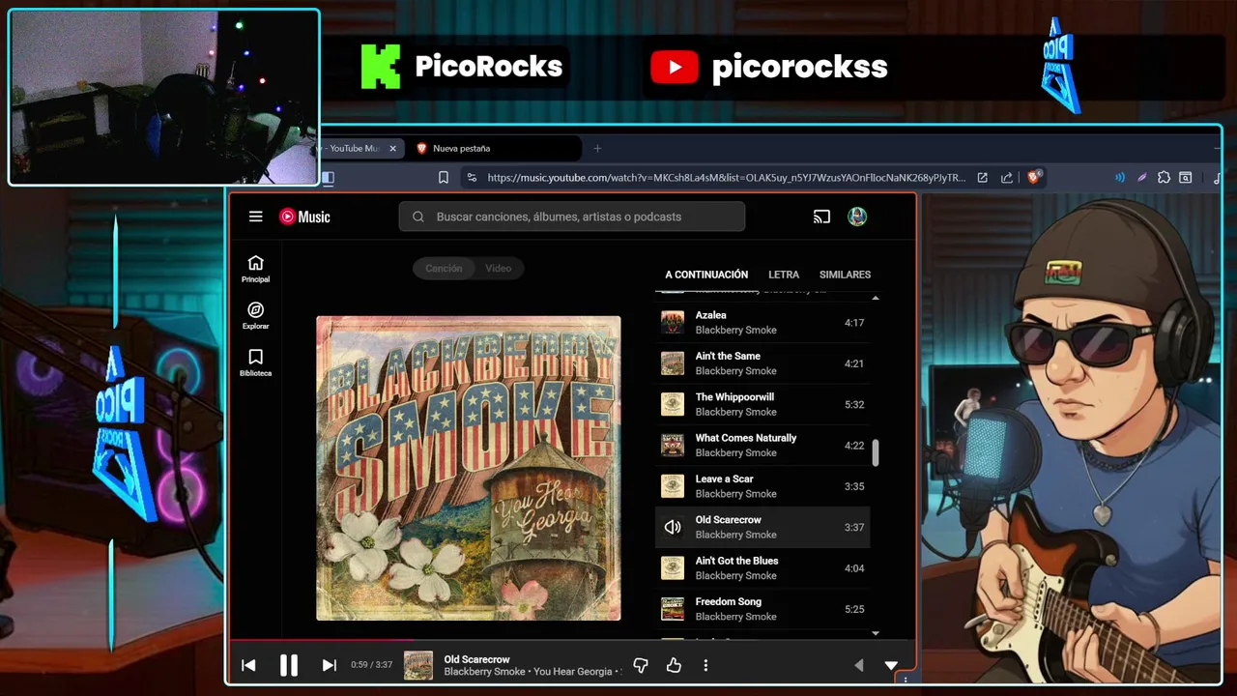Like Old Scarecrow with thumbs up
The height and width of the screenshot is (696, 1237).
point(674,665)
